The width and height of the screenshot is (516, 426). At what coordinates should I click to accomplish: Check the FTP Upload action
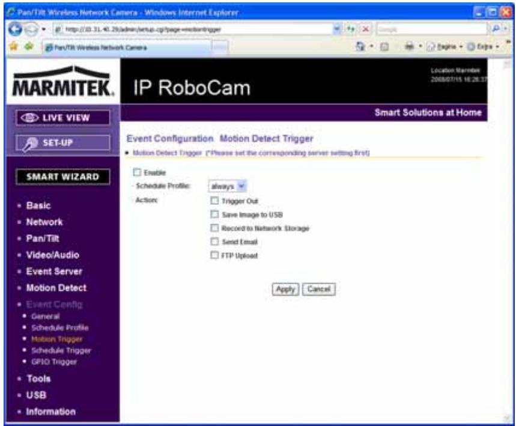214,255
